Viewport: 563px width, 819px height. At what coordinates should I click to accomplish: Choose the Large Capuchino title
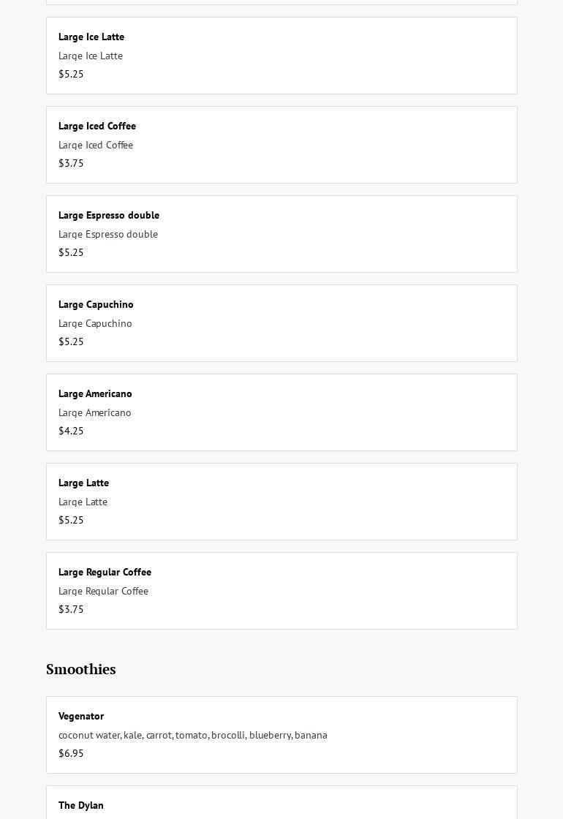pyautogui.click(x=96, y=304)
